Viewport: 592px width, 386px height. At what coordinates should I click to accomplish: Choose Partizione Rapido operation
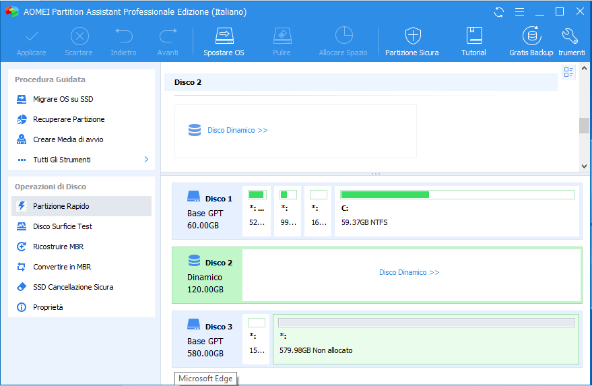click(81, 206)
